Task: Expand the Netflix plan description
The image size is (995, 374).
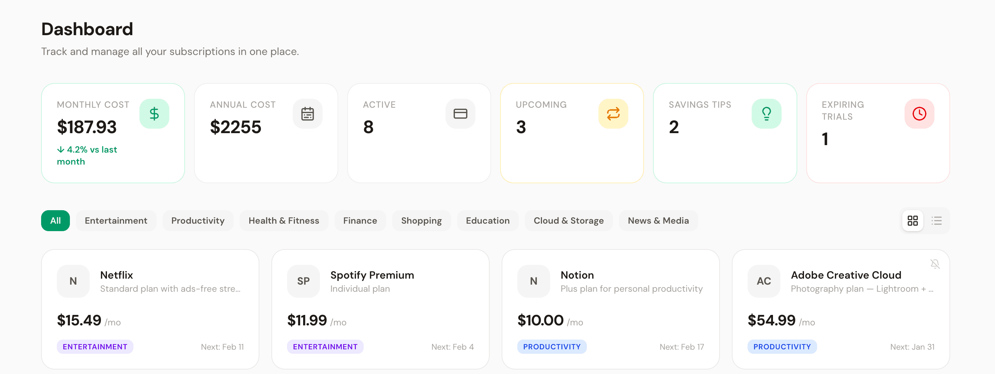Action: [x=170, y=288]
